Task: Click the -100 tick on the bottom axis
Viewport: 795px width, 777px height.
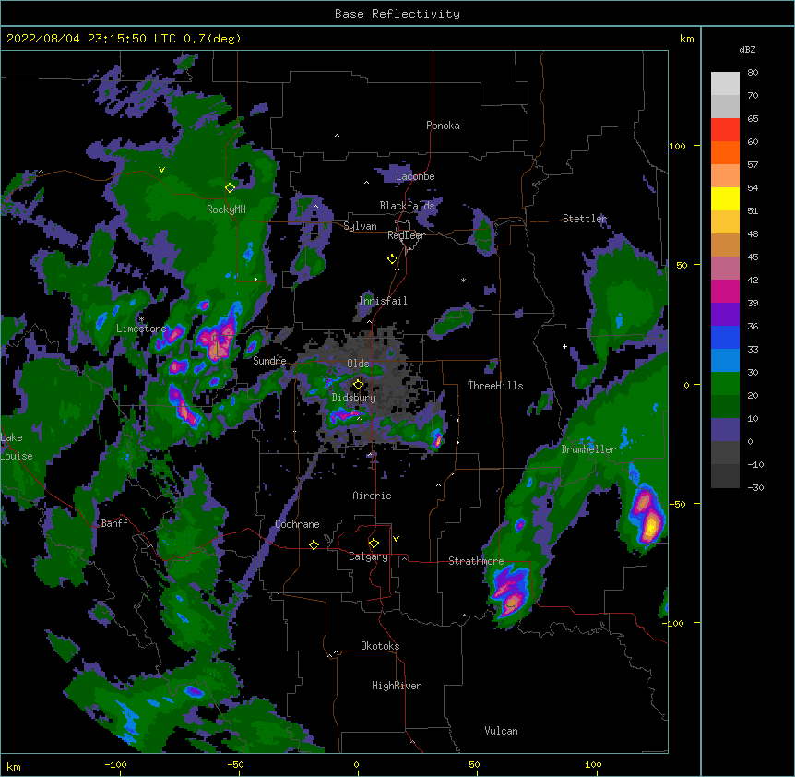Action: coord(115,765)
